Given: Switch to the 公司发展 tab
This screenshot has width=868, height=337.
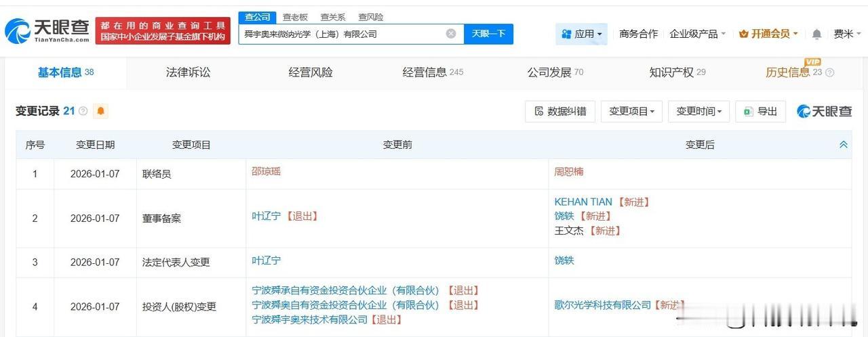Looking at the screenshot, I should [x=555, y=72].
